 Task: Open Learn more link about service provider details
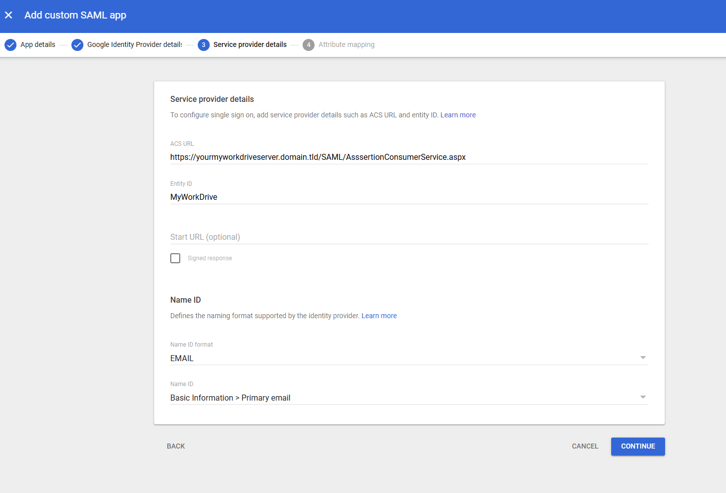(458, 115)
